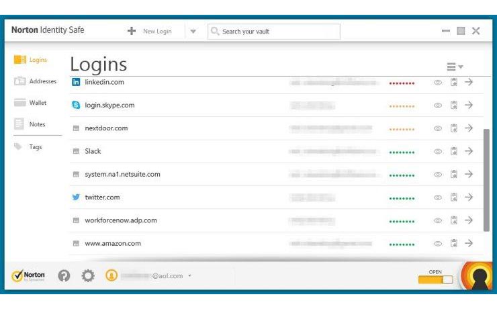The image size is (497, 309).
Task: Reveal the nextdoor.com password
Action: tap(438, 128)
